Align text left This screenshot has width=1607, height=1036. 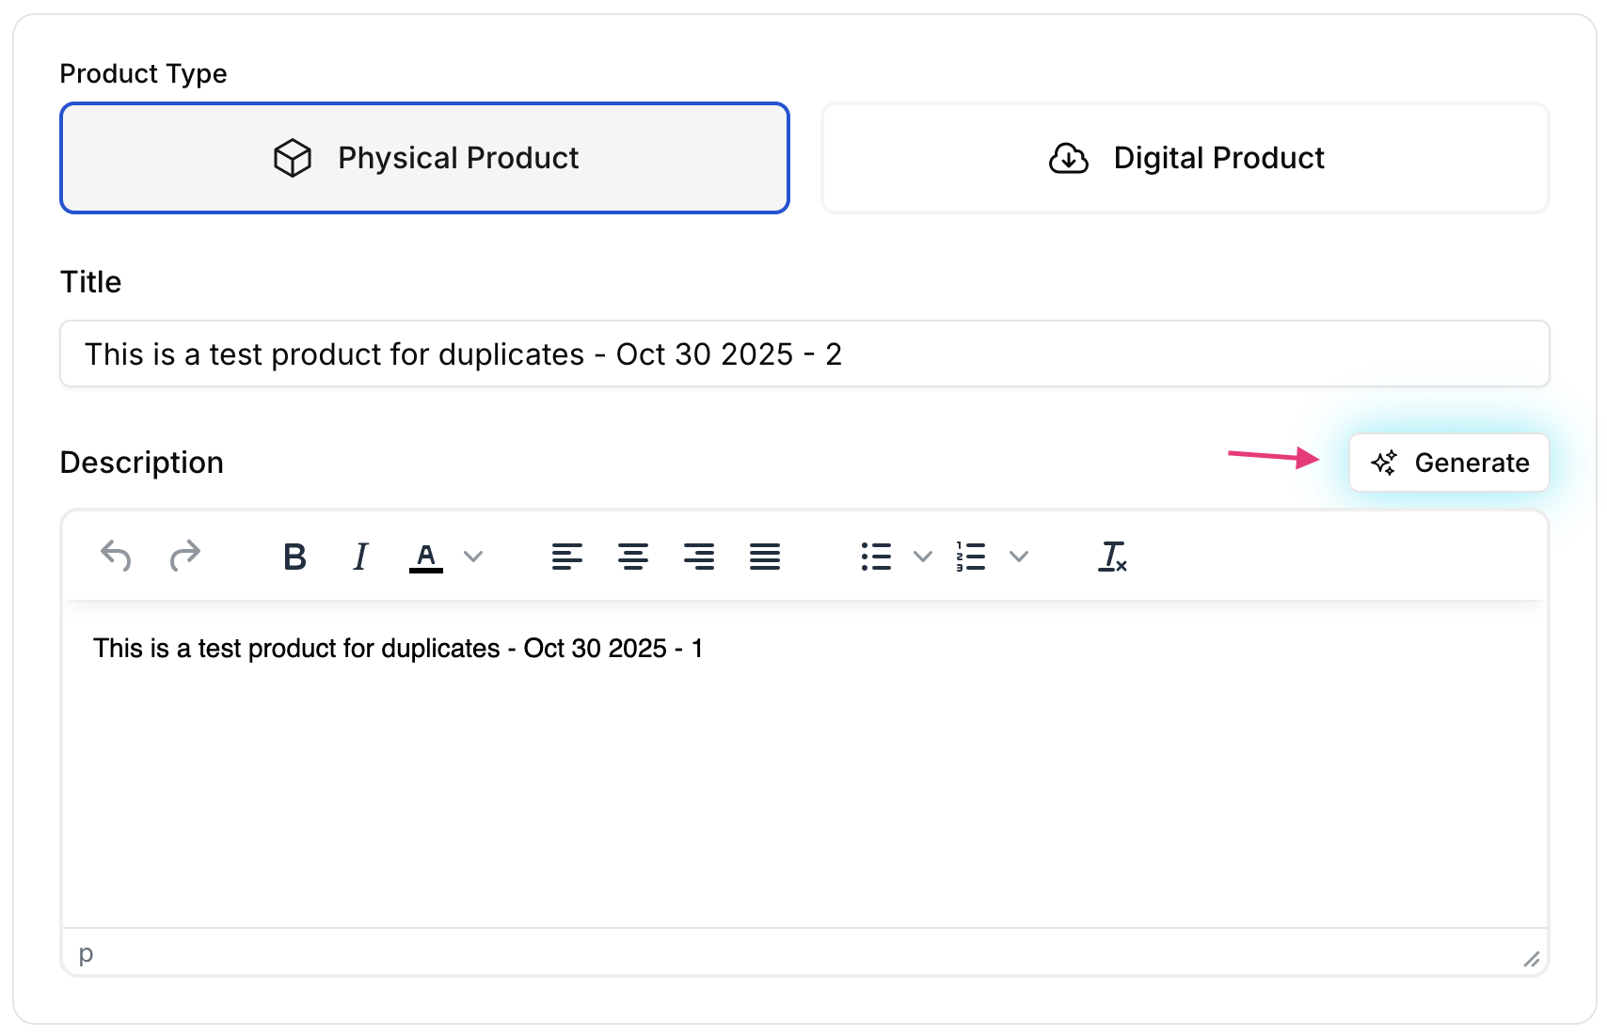click(x=566, y=557)
